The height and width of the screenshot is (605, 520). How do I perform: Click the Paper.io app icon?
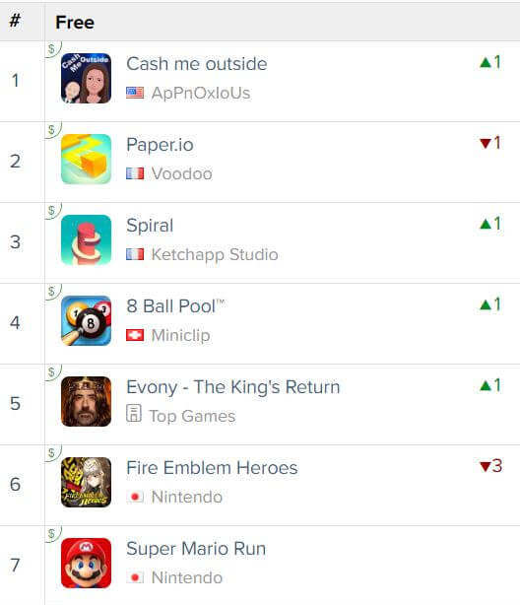(86, 159)
